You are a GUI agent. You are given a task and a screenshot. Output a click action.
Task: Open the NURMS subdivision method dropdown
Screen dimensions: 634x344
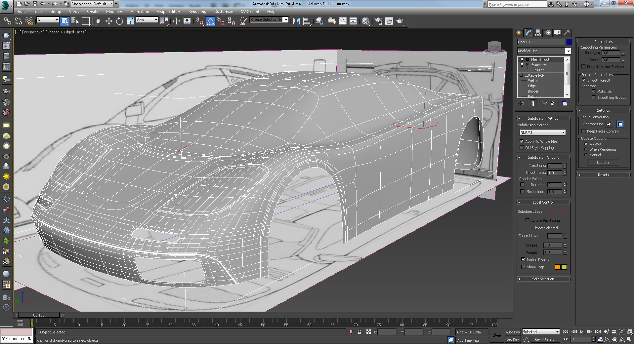(x=543, y=133)
